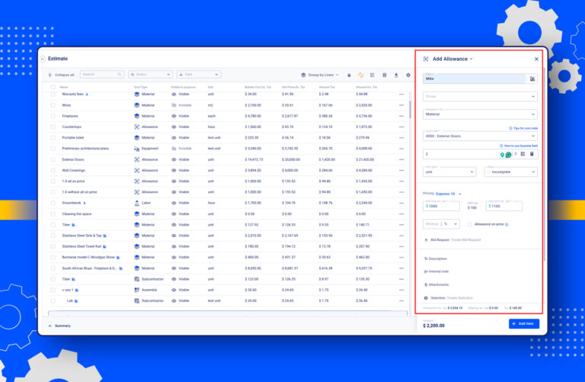Toggle visibility eye for the Countertops row
This screenshot has height=382, width=585.
174,127
